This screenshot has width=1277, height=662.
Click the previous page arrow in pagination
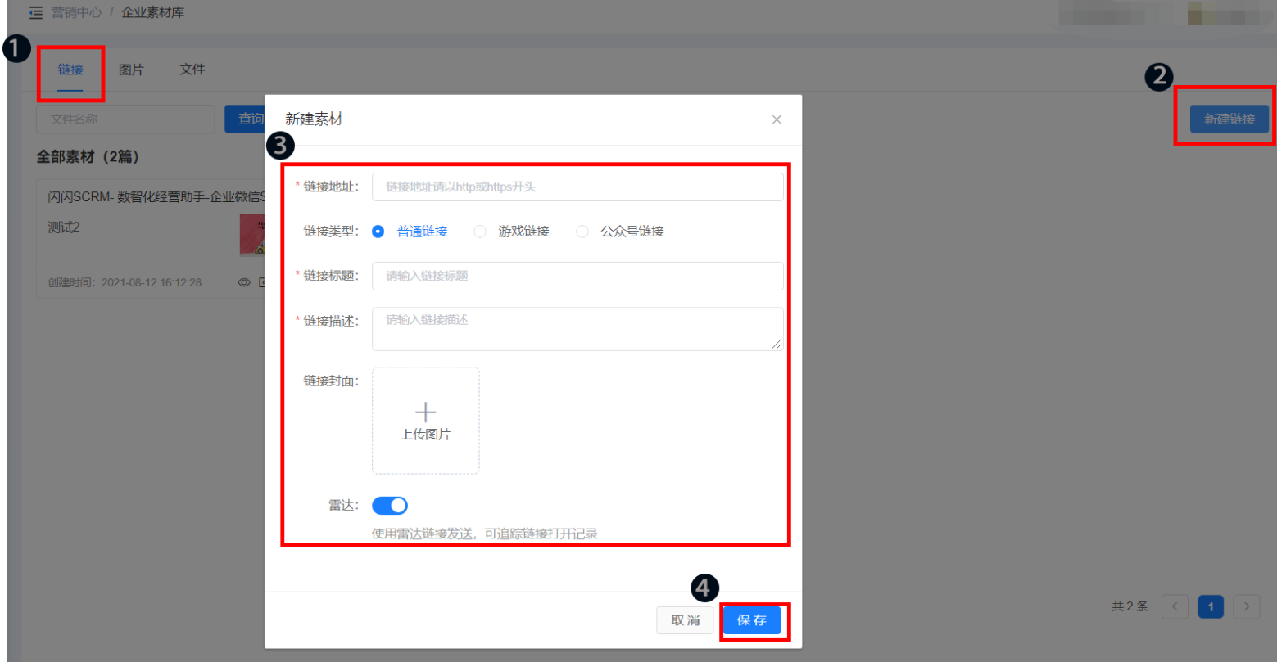coord(1175,606)
